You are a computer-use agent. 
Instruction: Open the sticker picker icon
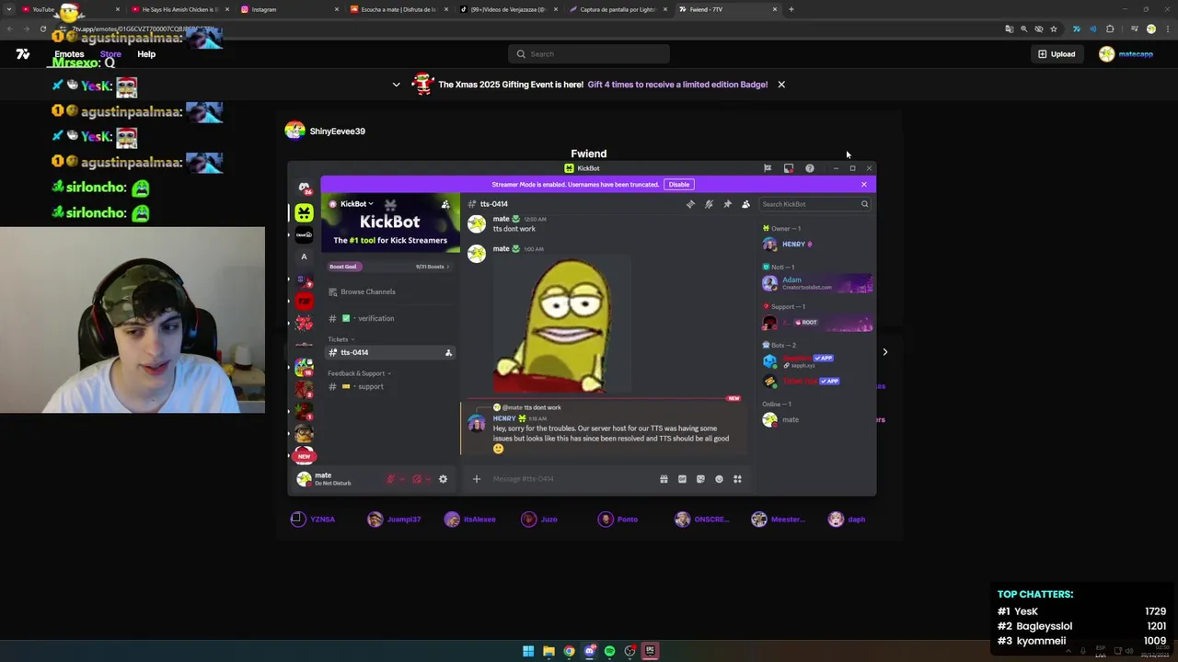tap(700, 479)
